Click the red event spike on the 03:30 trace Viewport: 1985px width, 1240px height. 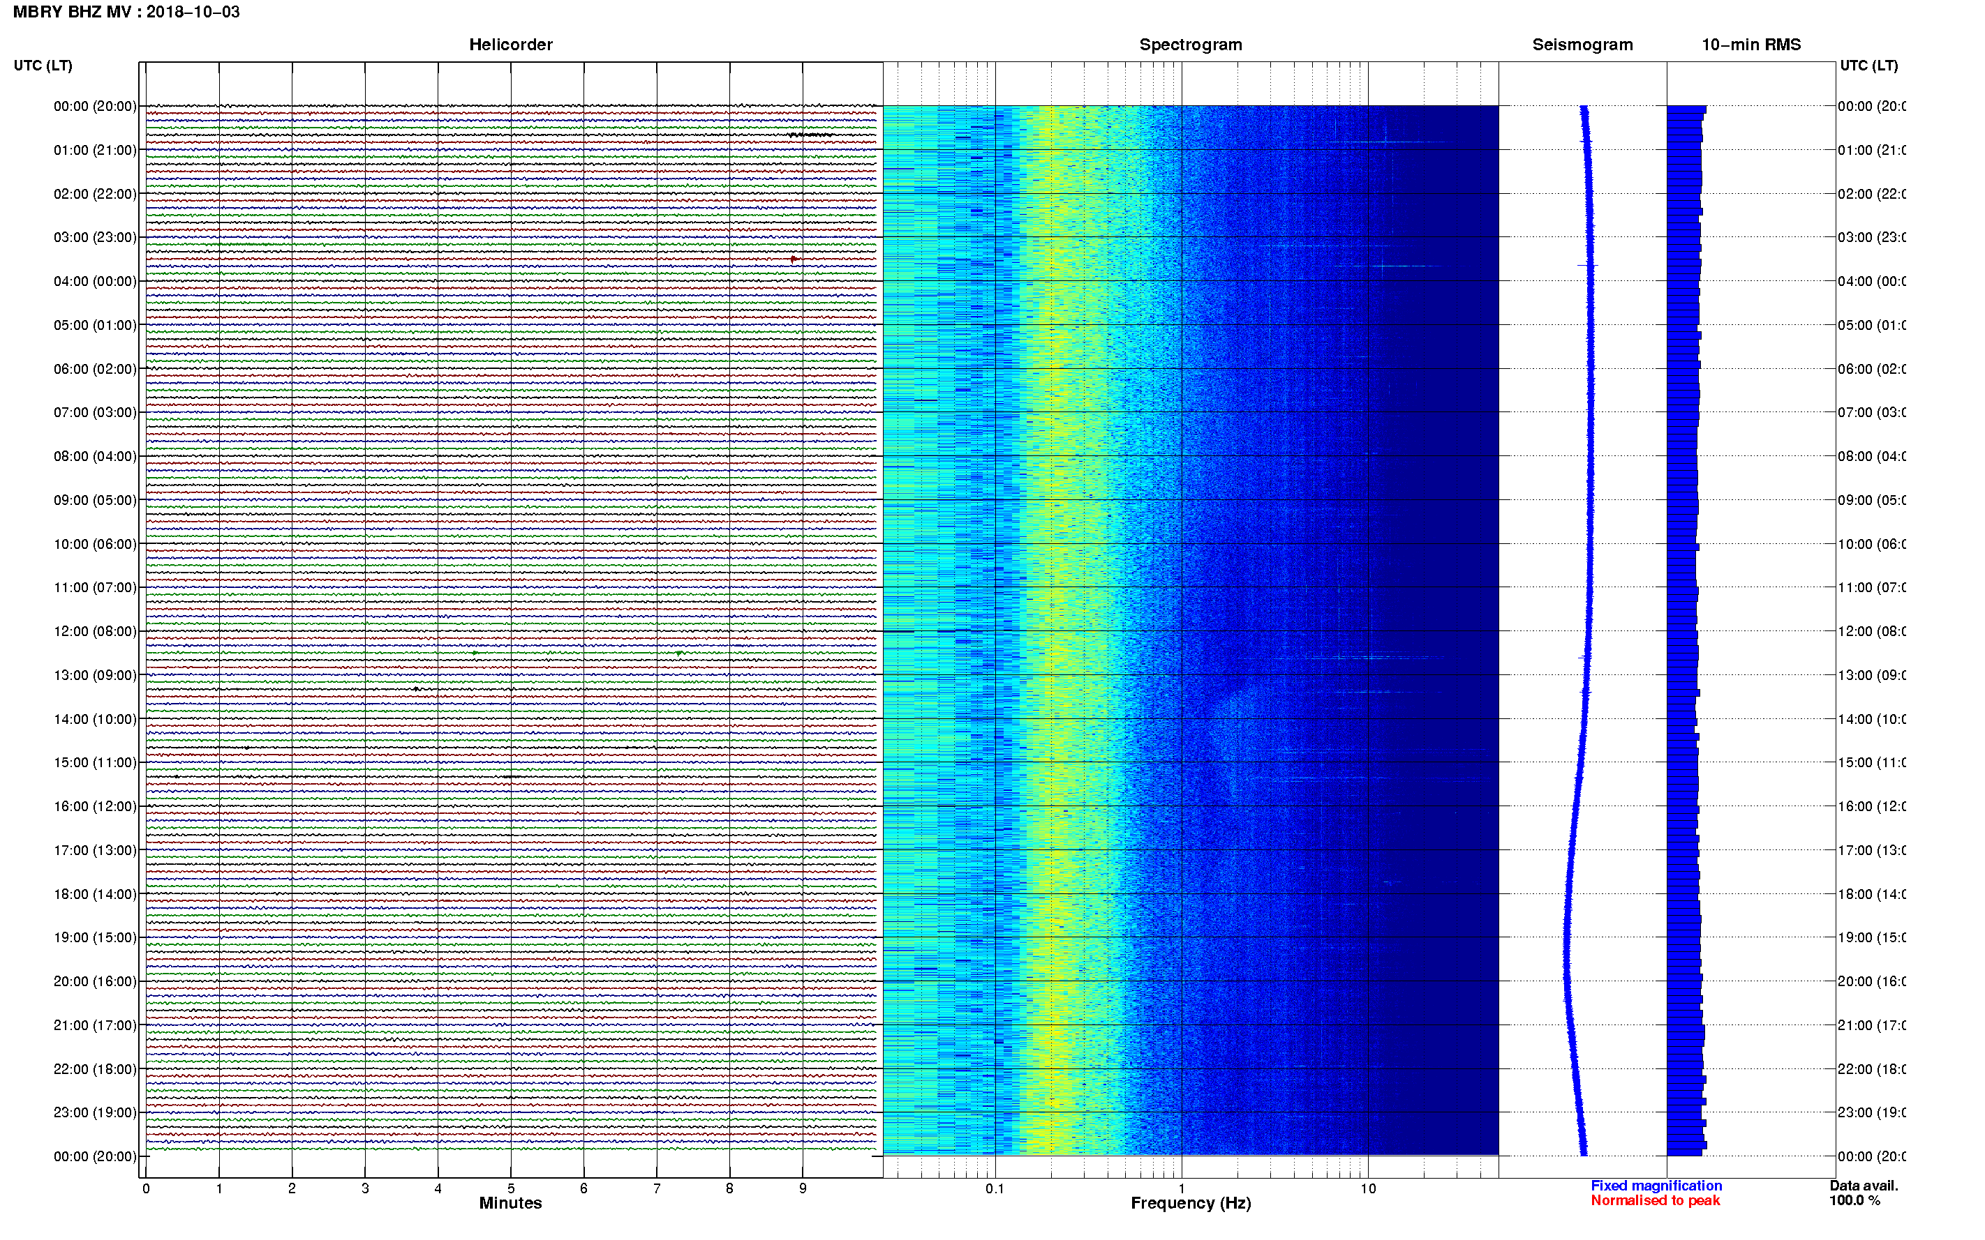[x=794, y=259]
